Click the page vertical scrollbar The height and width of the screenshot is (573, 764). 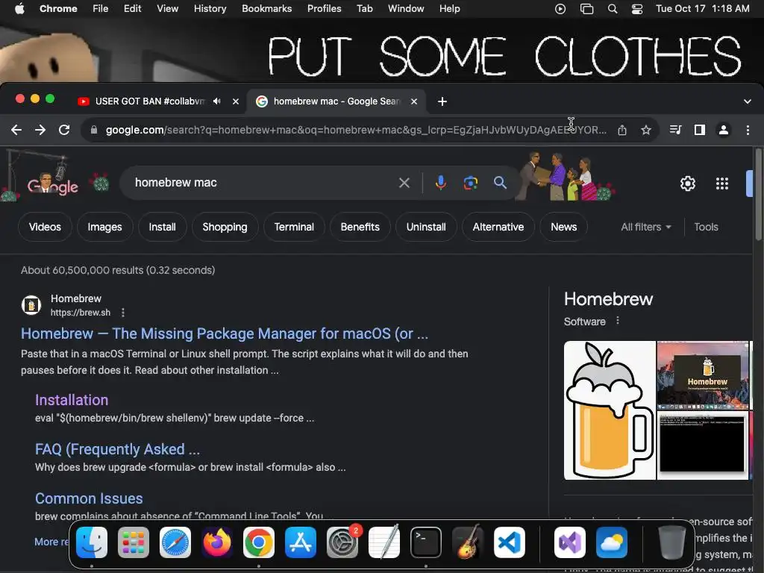(x=759, y=195)
